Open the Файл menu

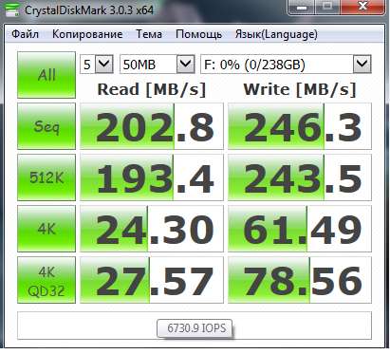tap(25, 34)
